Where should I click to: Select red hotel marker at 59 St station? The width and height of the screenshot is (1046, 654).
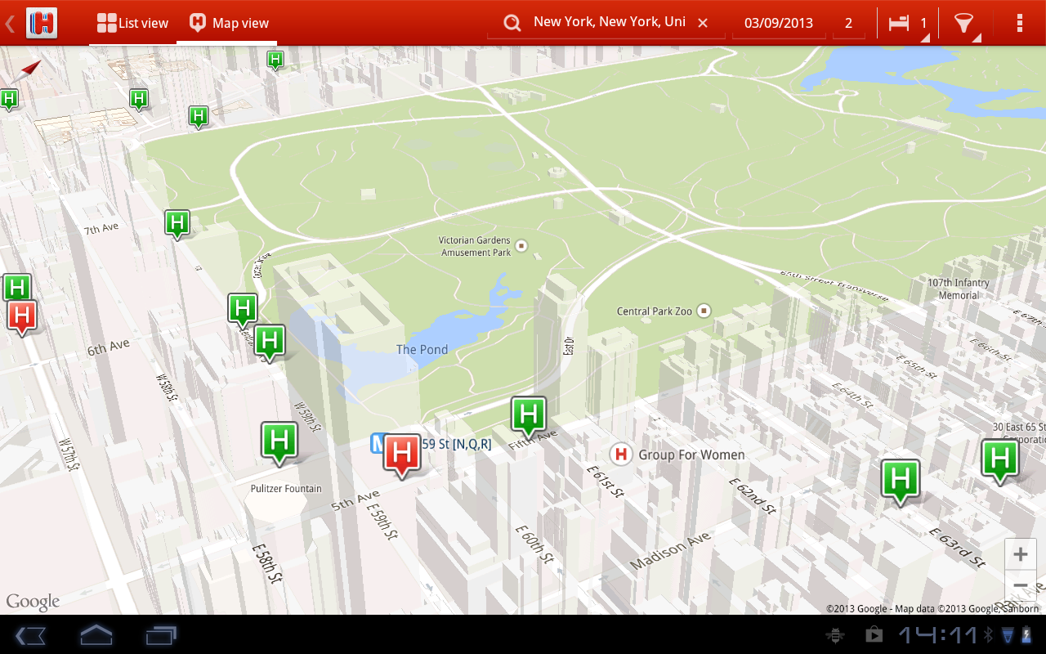[401, 455]
